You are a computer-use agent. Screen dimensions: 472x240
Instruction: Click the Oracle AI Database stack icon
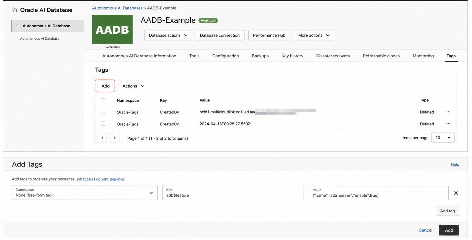[x=14, y=10]
